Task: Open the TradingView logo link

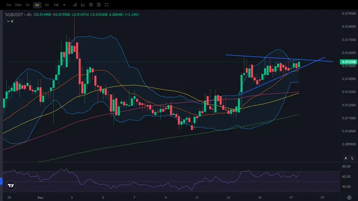Action: tap(11, 186)
